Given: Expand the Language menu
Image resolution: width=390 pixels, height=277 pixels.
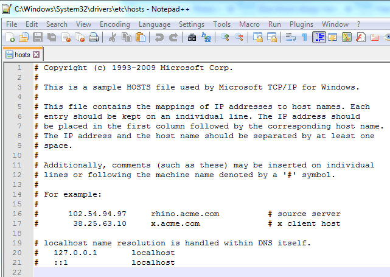Looking at the screenshot, I should [155, 24].
